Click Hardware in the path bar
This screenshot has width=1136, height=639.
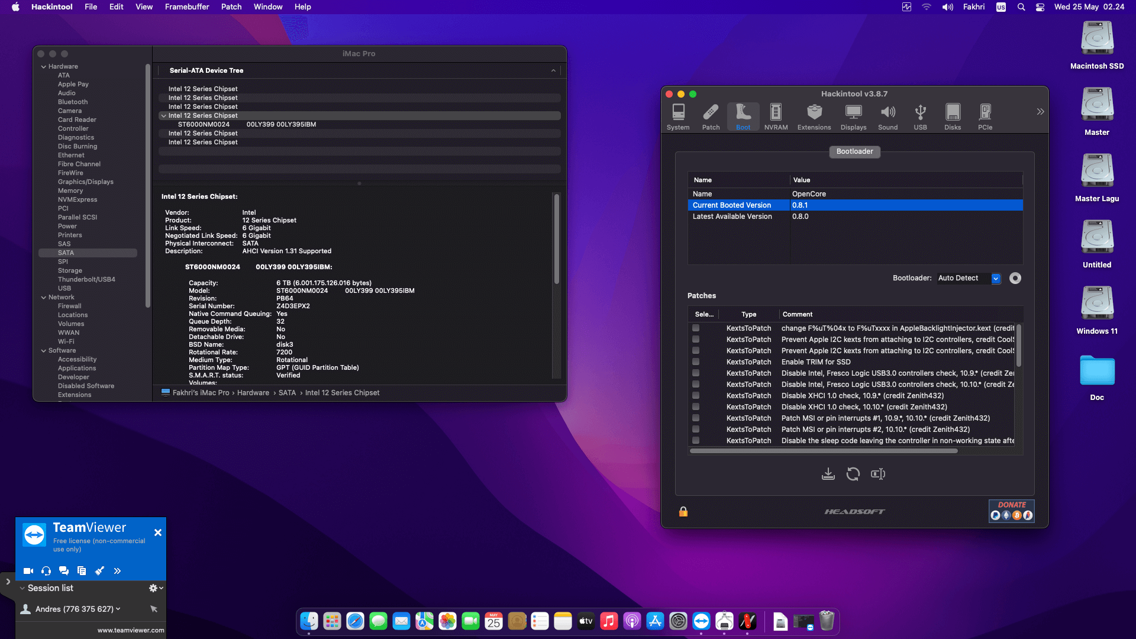click(253, 393)
